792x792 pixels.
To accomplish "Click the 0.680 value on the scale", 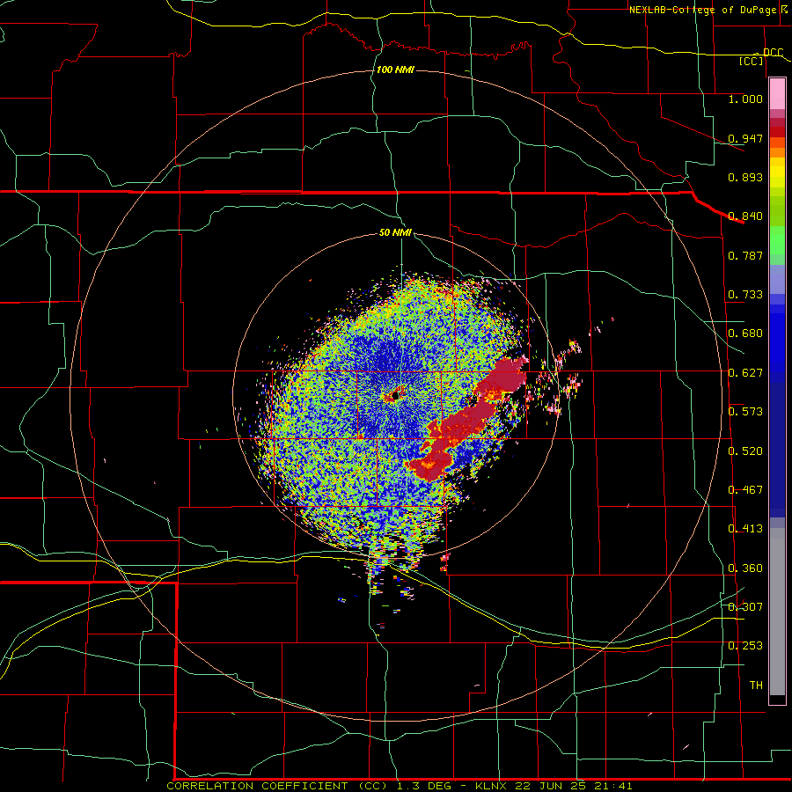I will point(745,334).
